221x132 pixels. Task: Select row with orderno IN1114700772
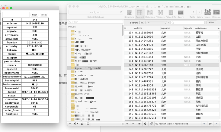click(x=144, y=69)
